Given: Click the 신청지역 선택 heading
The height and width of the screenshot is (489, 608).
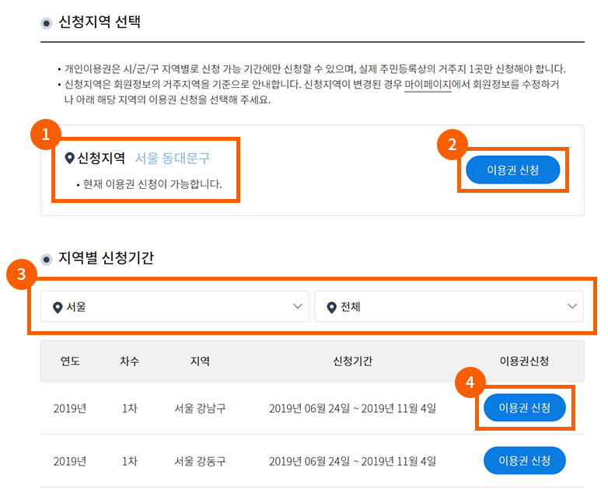Looking at the screenshot, I should 100,22.
